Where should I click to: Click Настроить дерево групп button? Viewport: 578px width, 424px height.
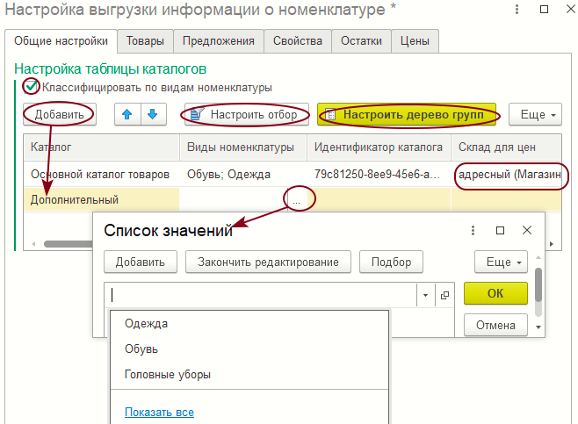coord(407,115)
